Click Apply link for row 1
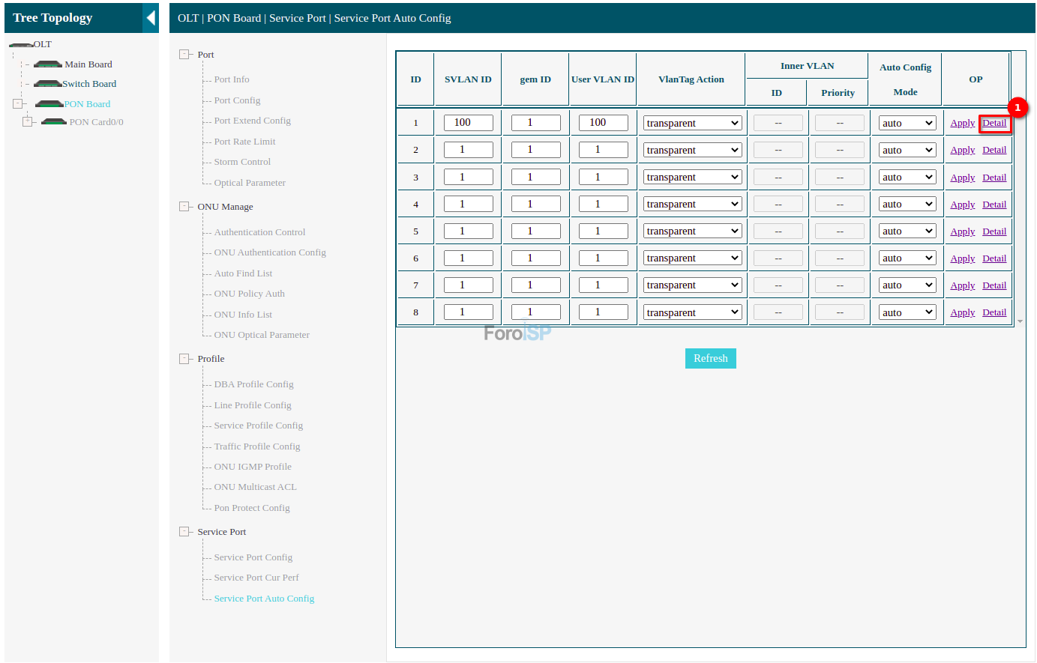This screenshot has width=1037, height=663. click(x=962, y=123)
